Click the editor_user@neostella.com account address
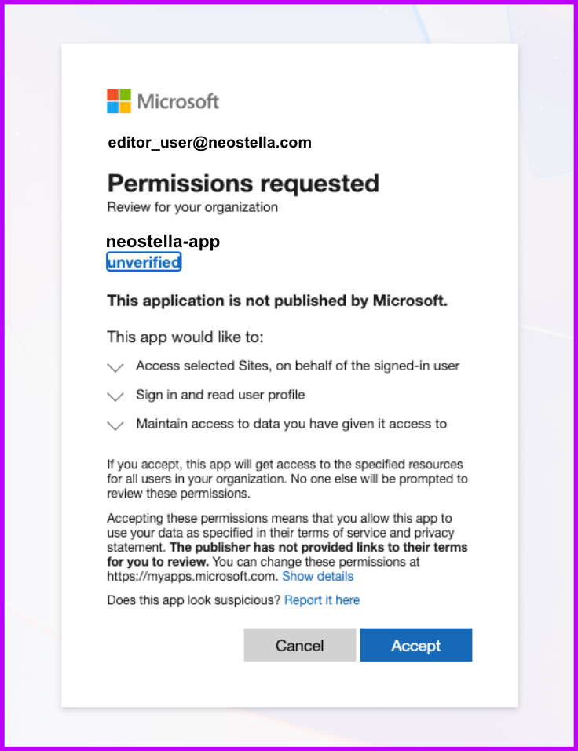 point(210,142)
